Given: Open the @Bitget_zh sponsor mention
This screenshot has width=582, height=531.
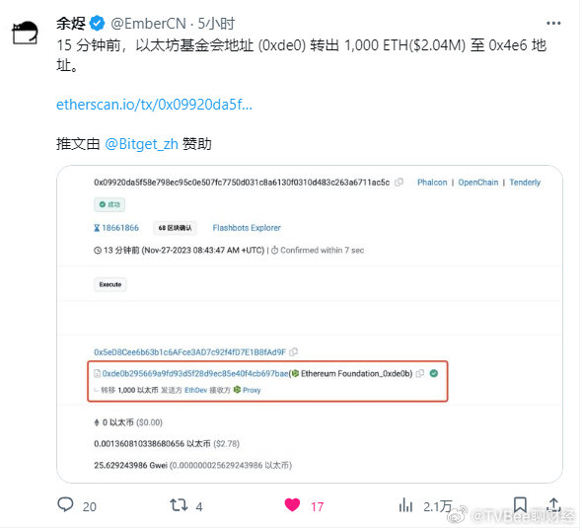Looking at the screenshot, I should (141, 144).
